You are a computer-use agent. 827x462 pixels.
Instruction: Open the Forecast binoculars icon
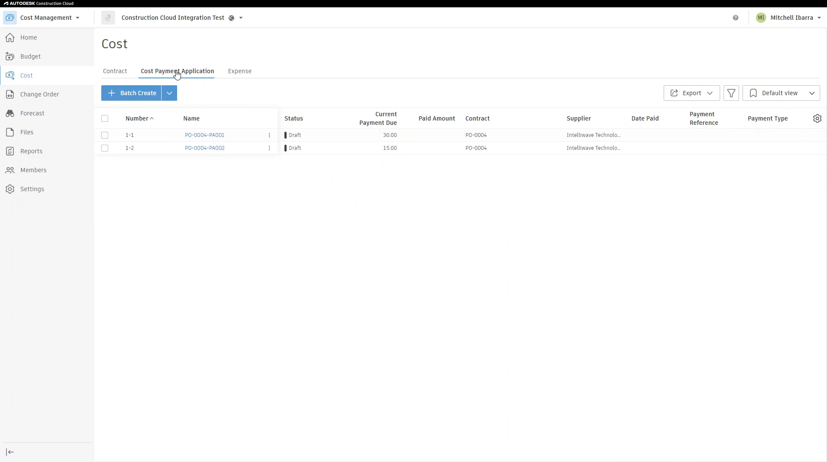click(10, 113)
